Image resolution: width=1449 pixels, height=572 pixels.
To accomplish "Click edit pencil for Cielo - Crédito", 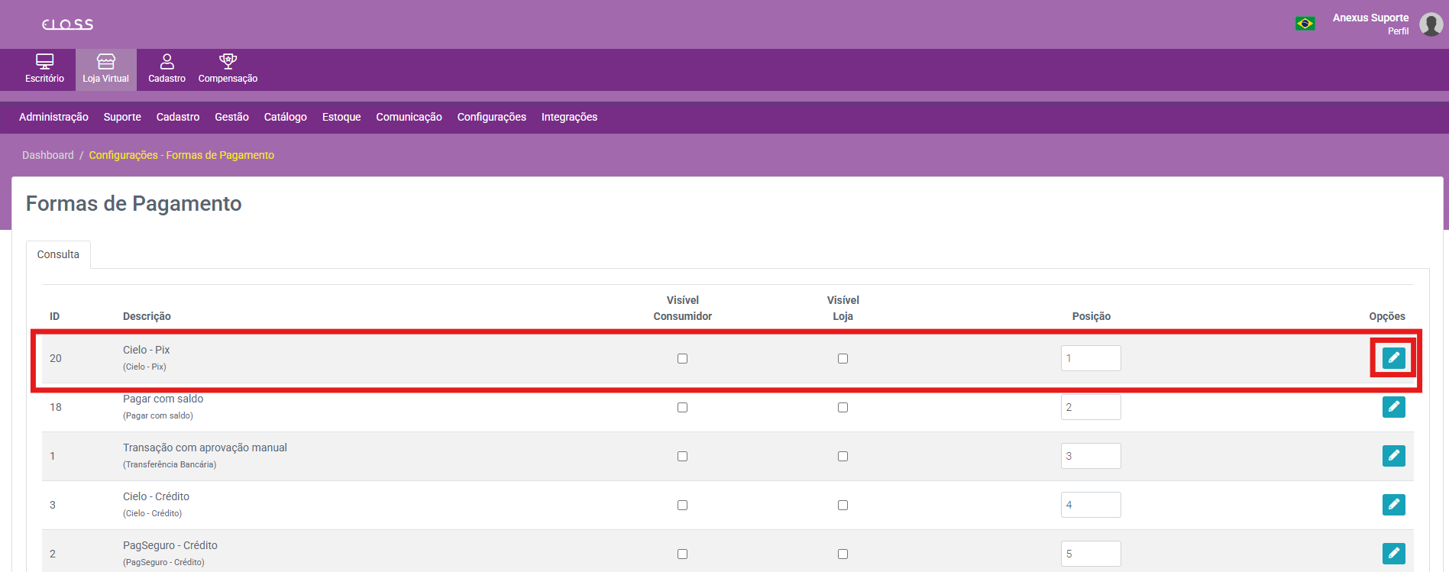I will tap(1393, 505).
